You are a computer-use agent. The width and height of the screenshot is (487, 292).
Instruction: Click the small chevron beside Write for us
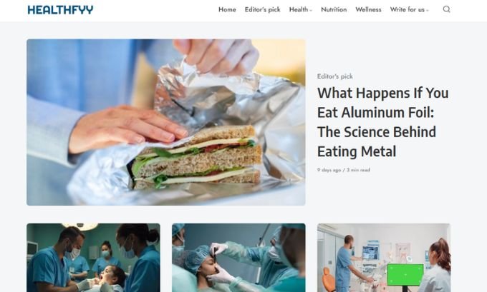(x=427, y=10)
